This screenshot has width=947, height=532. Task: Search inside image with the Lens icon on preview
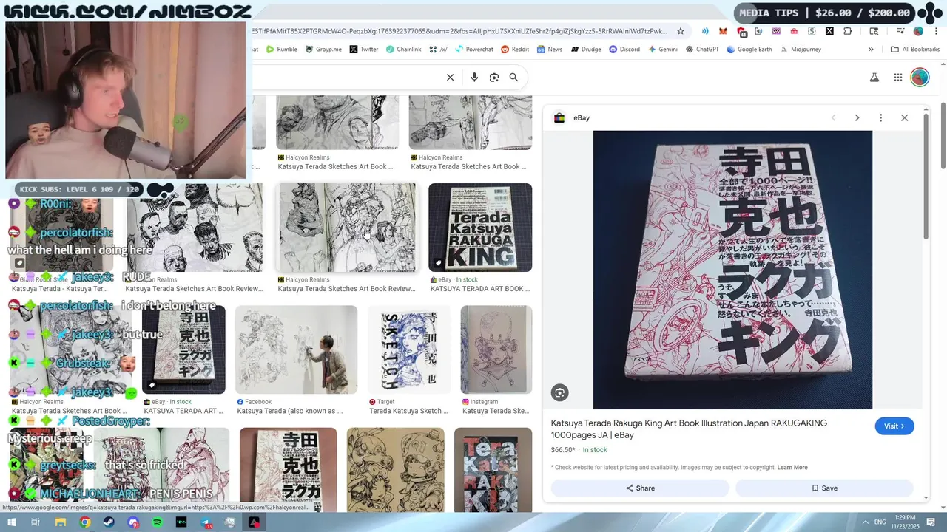560,393
